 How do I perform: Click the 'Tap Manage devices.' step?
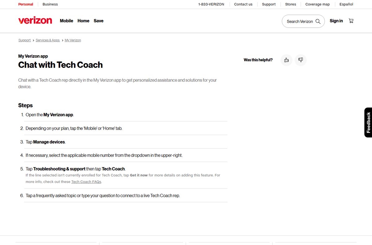[x=46, y=142]
